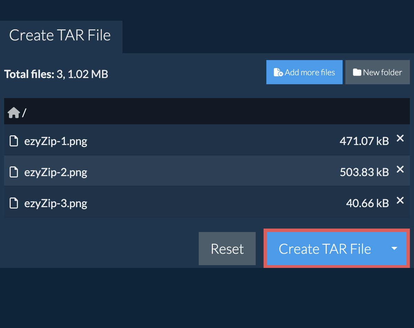
Task: Click the Total files: 3, 1.02 MB summary
Action: point(56,74)
